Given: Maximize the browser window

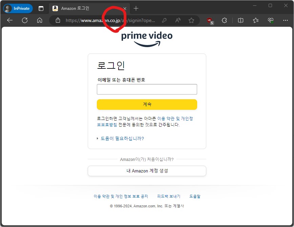Looking at the screenshot, I should click(x=270, y=5).
